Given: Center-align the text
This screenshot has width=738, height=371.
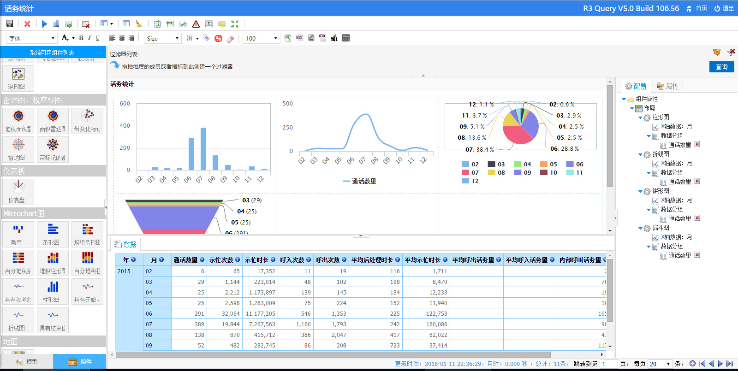Looking at the screenshot, I should pos(122,38).
